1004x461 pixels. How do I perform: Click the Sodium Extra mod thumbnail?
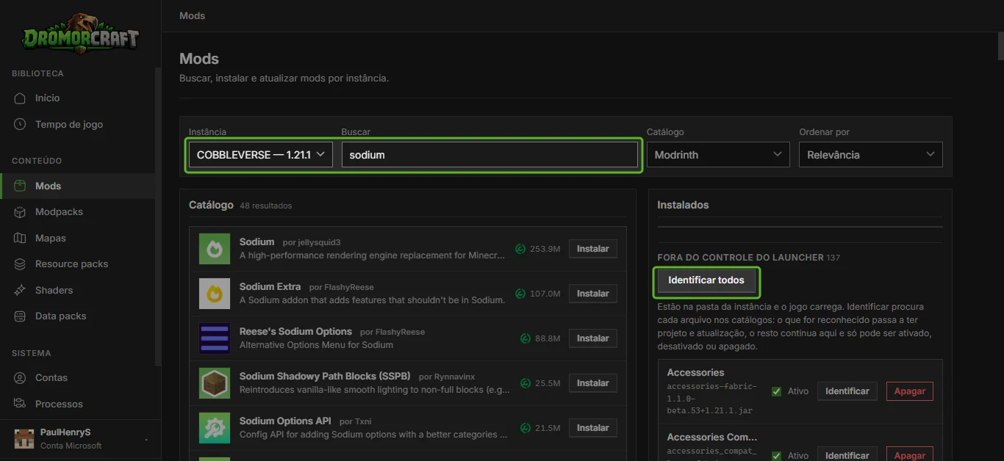pos(215,294)
